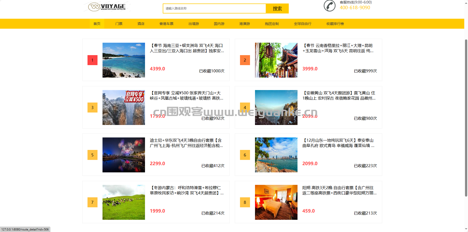Open the Yangshuo hotel room thumbnail

276,202
